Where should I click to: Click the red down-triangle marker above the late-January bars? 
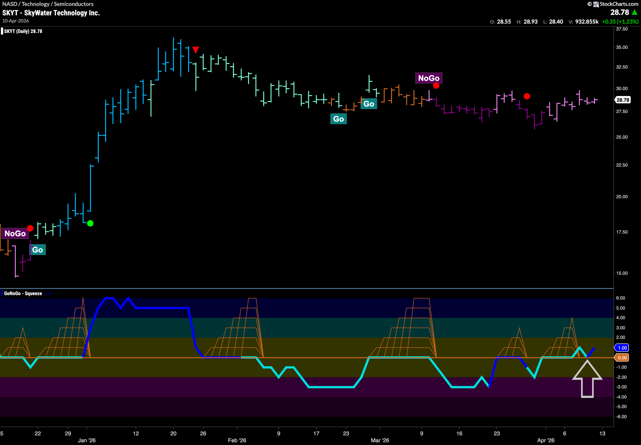click(196, 50)
